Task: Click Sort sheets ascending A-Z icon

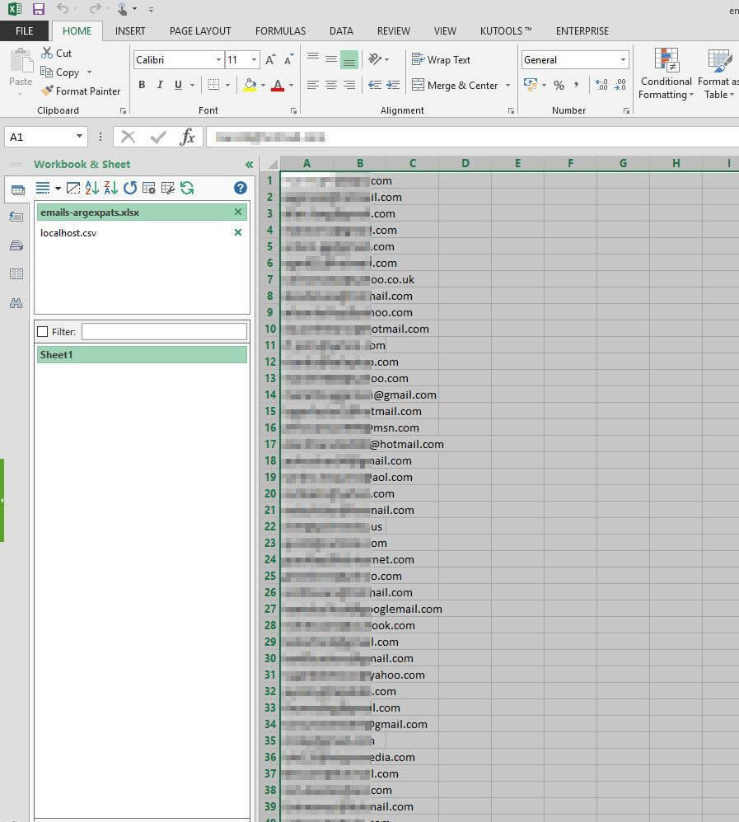Action: point(91,188)
